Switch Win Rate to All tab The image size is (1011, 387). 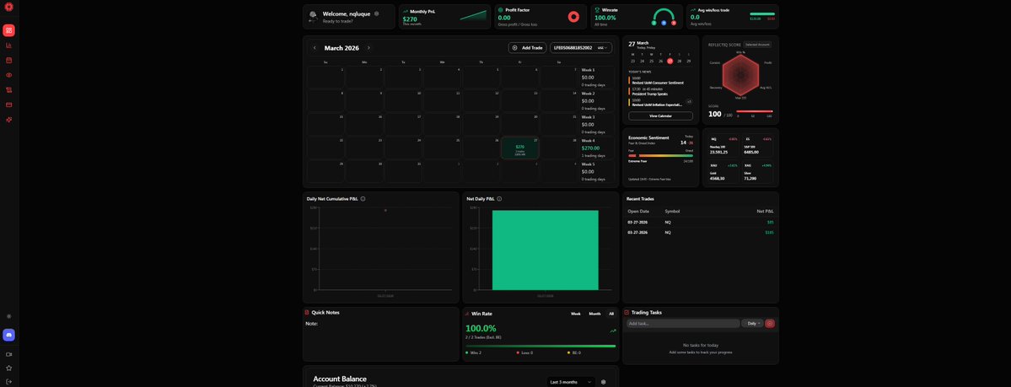(x=611, y=314)
